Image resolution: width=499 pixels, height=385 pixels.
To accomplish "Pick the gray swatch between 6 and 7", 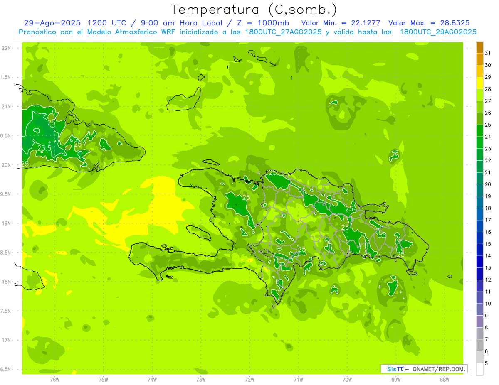I will click(479, 345).
